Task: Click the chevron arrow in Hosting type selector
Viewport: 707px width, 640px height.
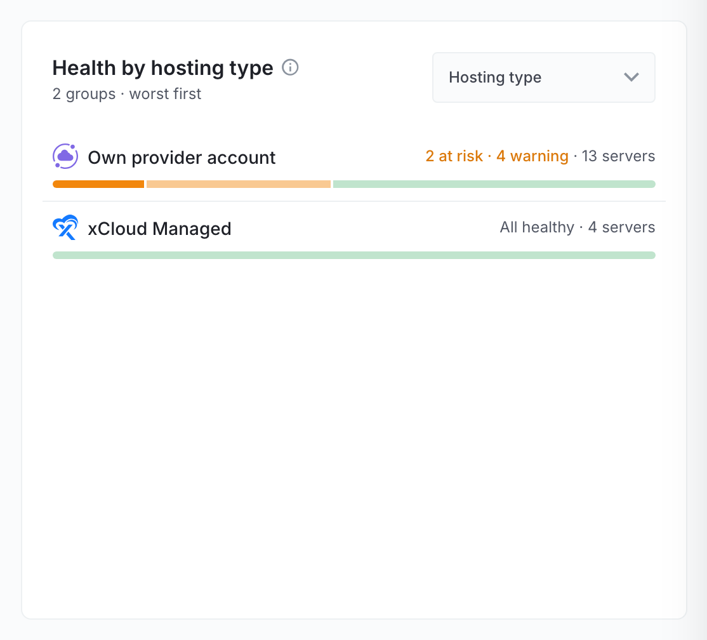Action: point(631,77)
